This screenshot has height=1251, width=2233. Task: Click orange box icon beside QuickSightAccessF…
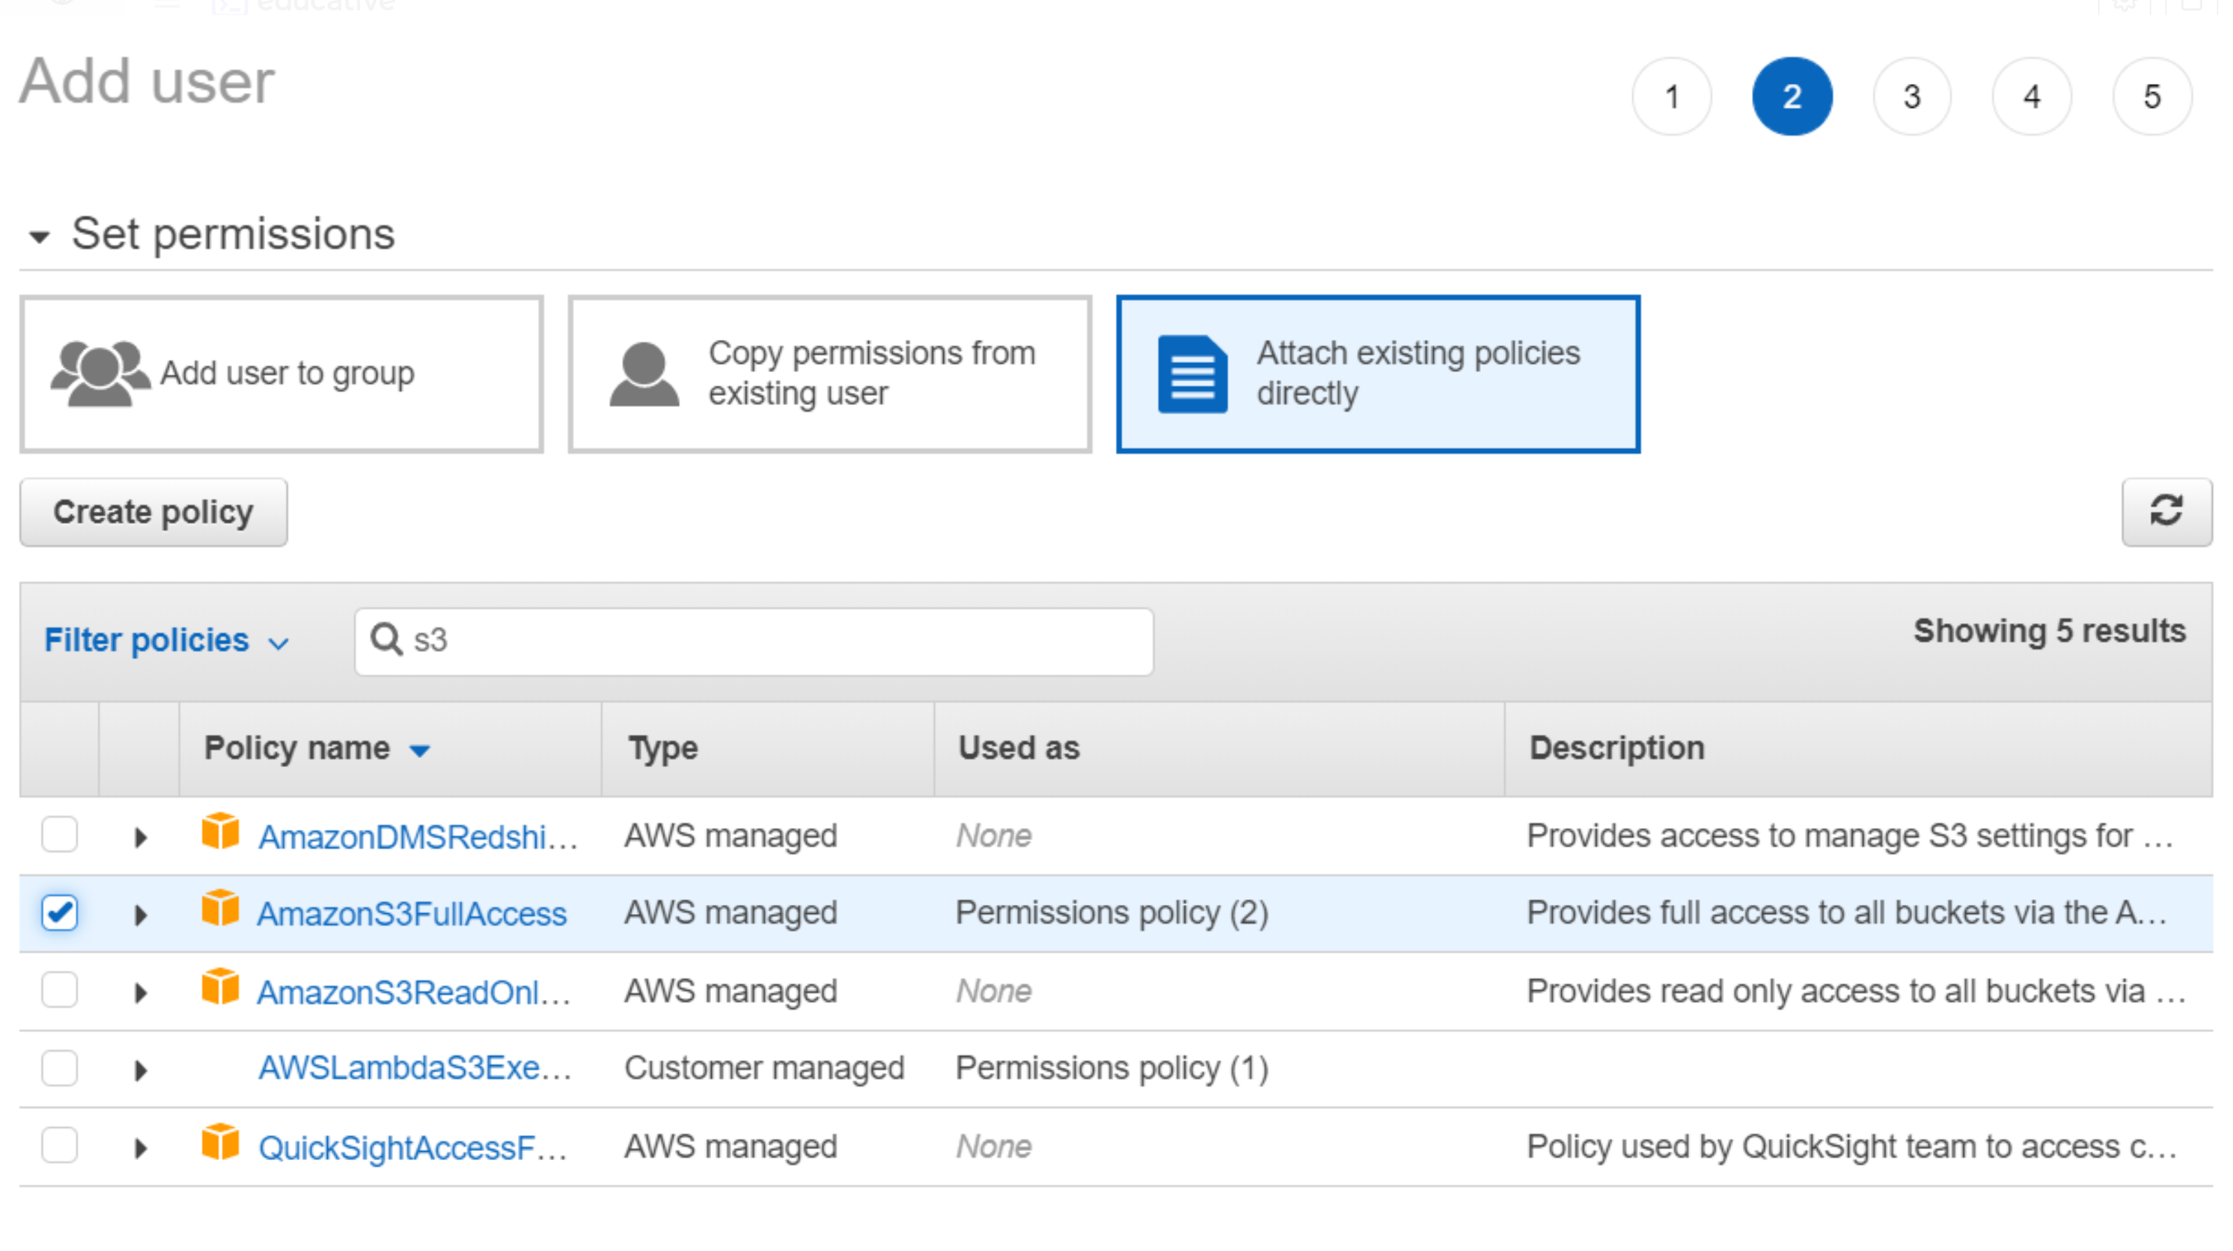(220, 1143)
